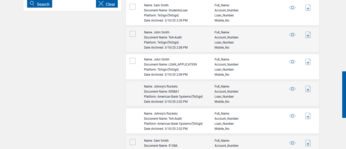Click upload icon for John Smith TeA-Audit

pyautogui.click(x=308, y=35)
